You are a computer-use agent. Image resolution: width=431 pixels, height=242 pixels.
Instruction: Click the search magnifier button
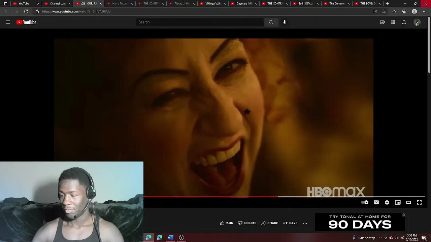coord(271,22)
